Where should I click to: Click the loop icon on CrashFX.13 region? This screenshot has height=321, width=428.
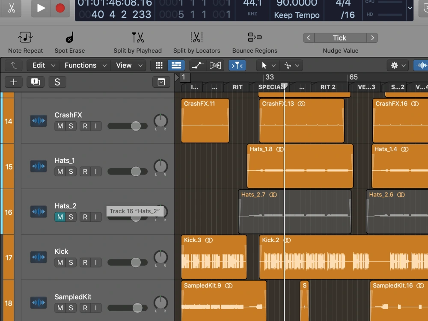tap(301, 104)
